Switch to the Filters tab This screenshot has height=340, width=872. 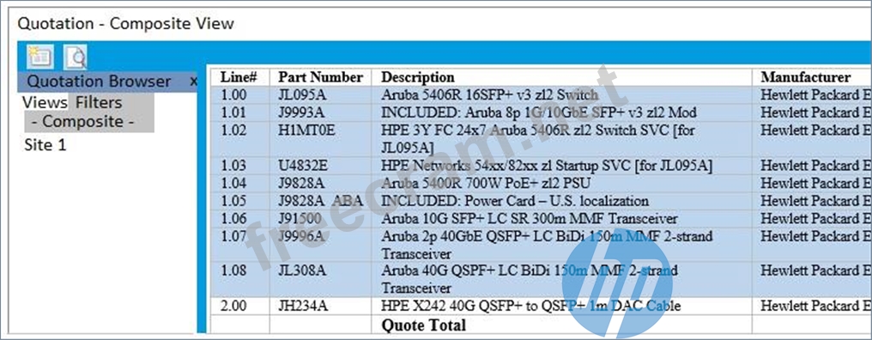coord(99,102)
